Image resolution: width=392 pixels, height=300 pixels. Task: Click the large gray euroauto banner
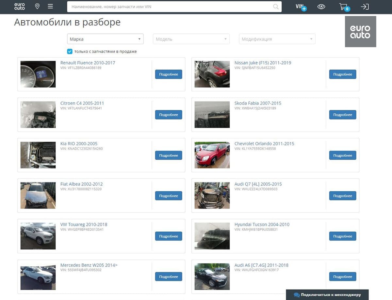[x=361, y=31]
